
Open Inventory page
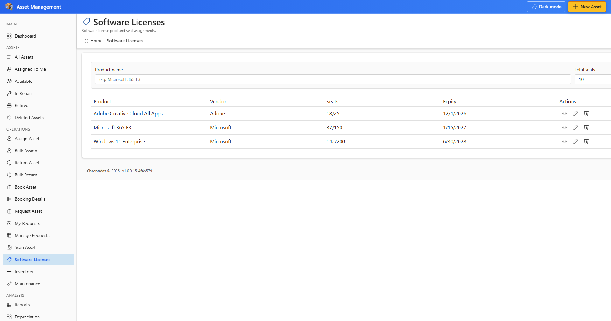[38, 272]
